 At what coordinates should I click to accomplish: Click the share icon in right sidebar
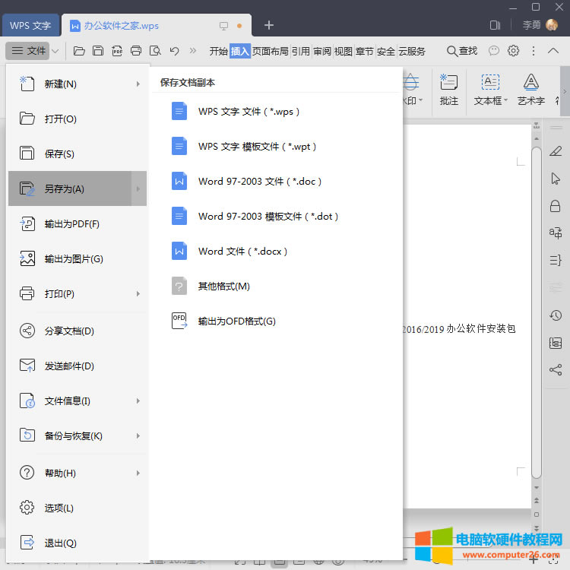point(556,370)
